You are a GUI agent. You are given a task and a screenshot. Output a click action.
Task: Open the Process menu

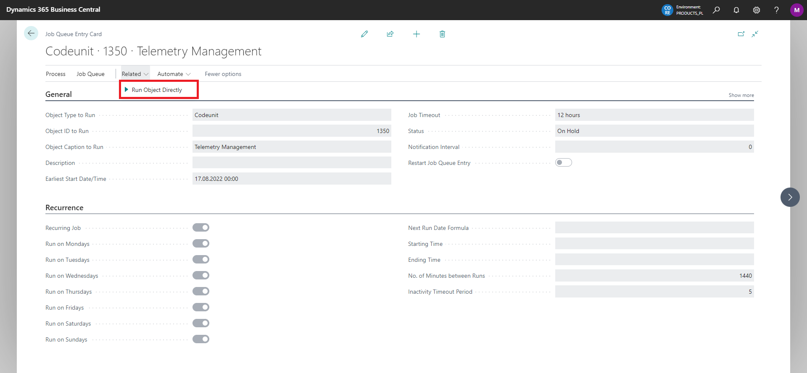[55, 74]
